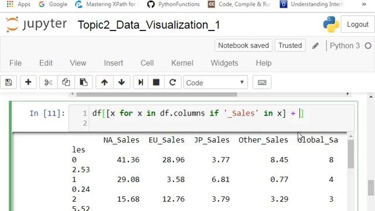Click the Apps grid bookmark icon

pos(10,4)
